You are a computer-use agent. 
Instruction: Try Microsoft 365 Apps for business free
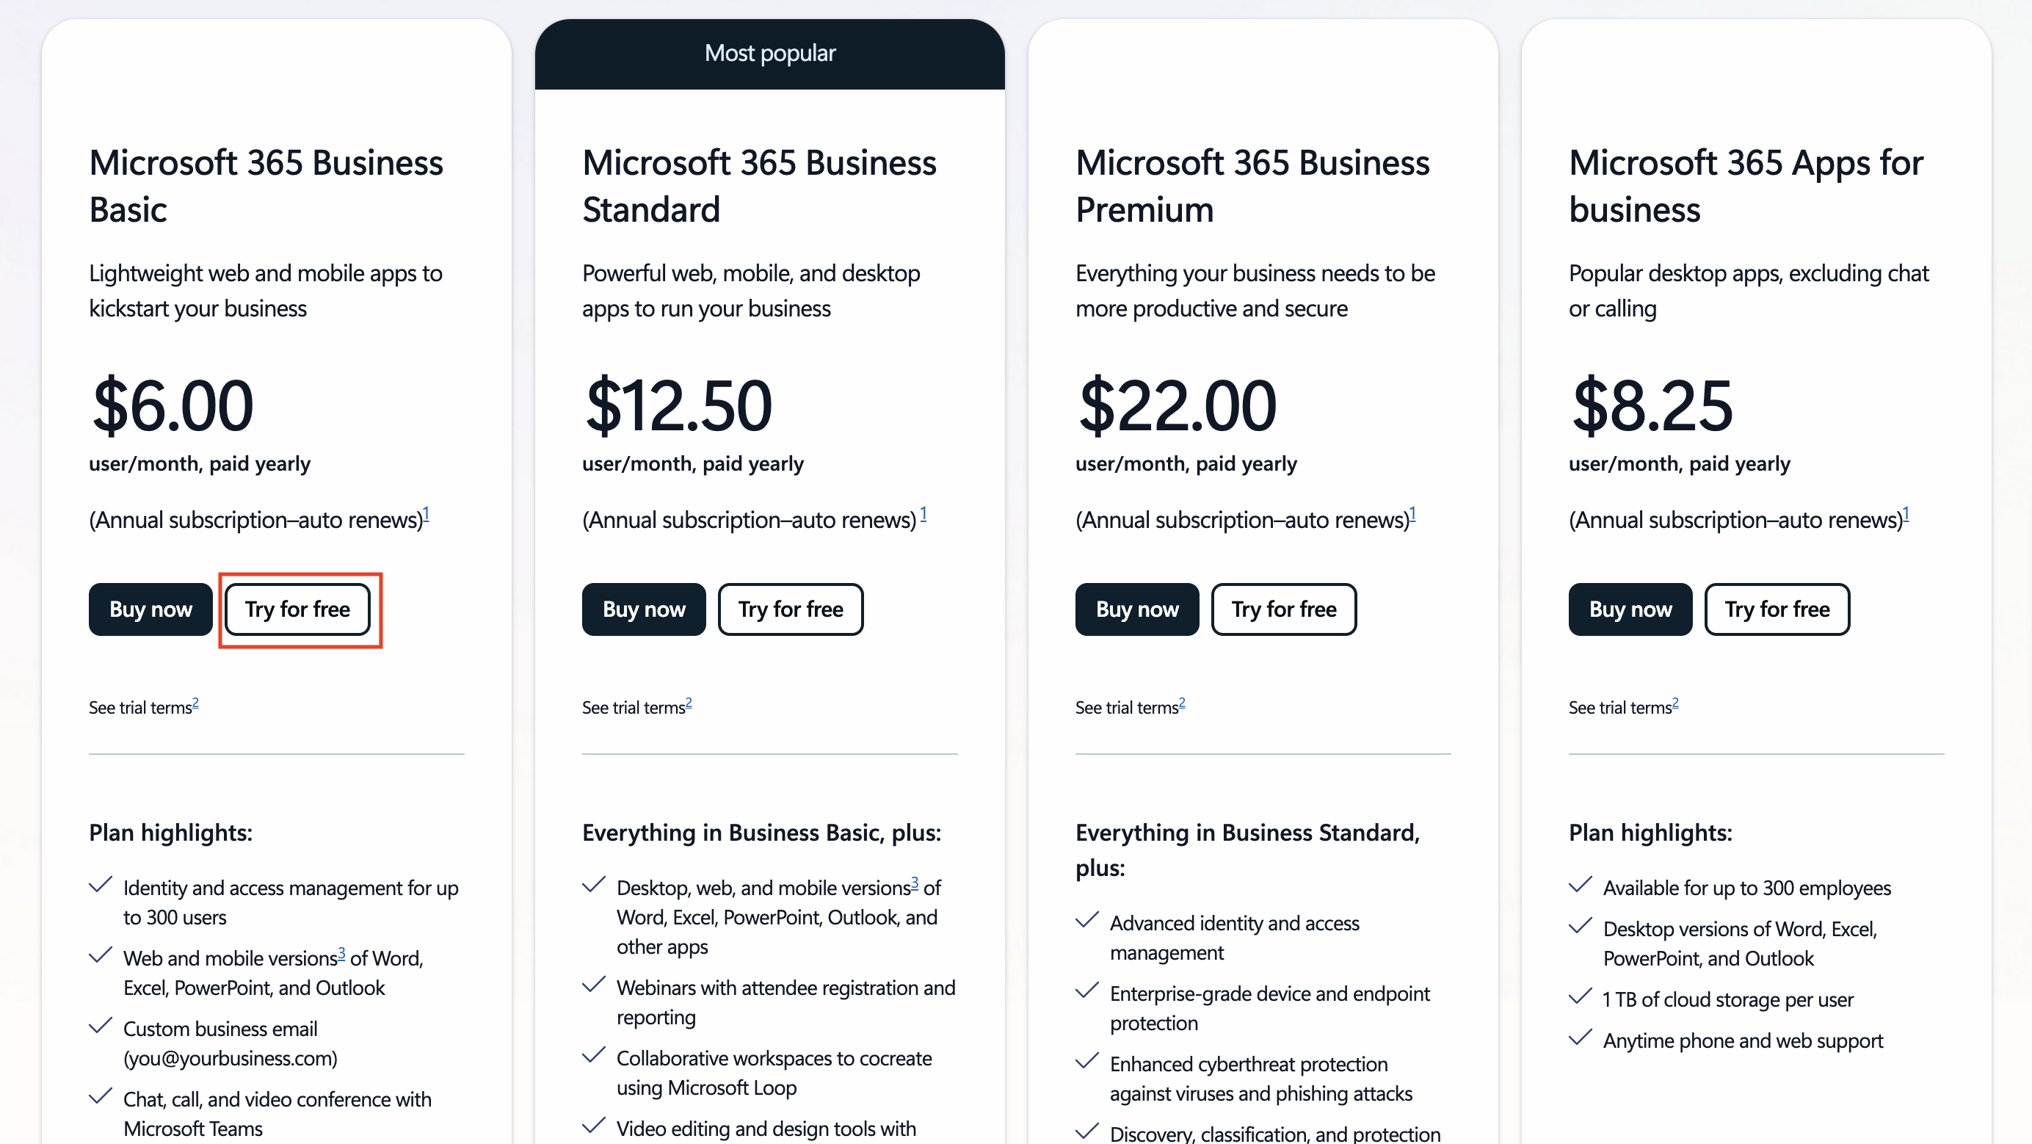pos(1777,608)
